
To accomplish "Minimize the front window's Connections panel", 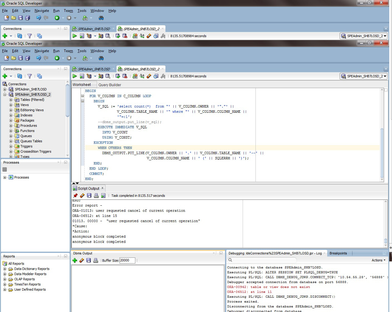I will [x=65, y=69].
